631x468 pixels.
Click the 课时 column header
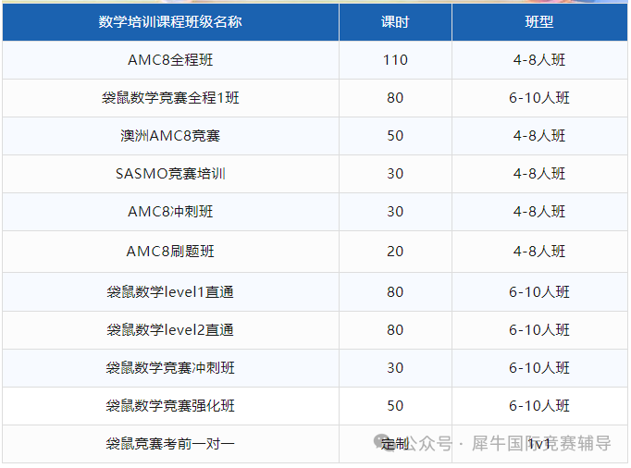click(395, 21)
